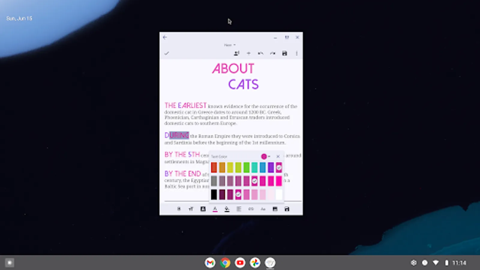This screenshot has width=480, height=270.
Task: Toggle bold formatting on selected text
Action: click(179, 209)
